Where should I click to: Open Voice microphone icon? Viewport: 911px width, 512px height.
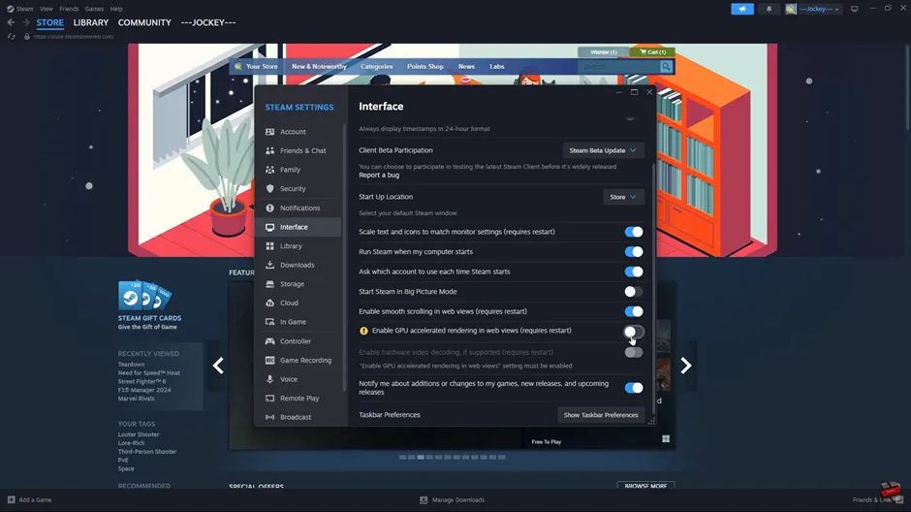(269, 379)
